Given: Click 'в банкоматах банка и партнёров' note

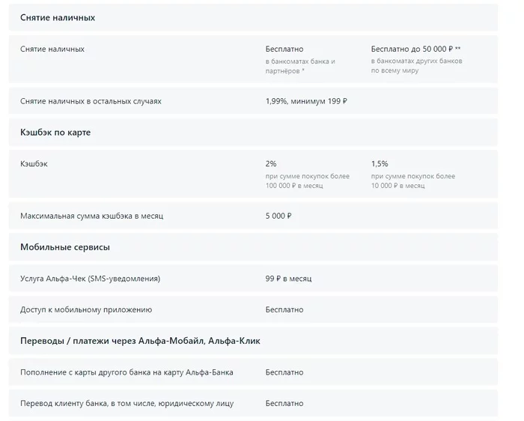Looking at the screenshot, I should pos(300,66).
